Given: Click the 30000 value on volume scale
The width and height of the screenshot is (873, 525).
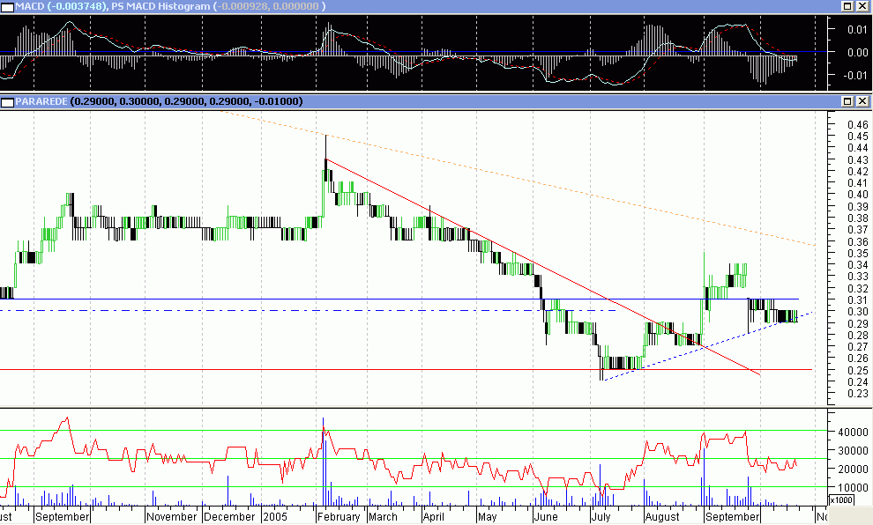Looking at the screenshot, I should pyautogui.click(x=853, y=450).
